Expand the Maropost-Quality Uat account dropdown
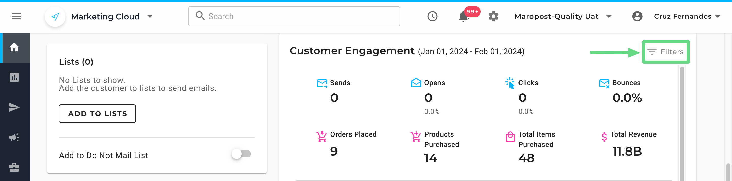Screen dimensions: 732x181 click(609, 17)
